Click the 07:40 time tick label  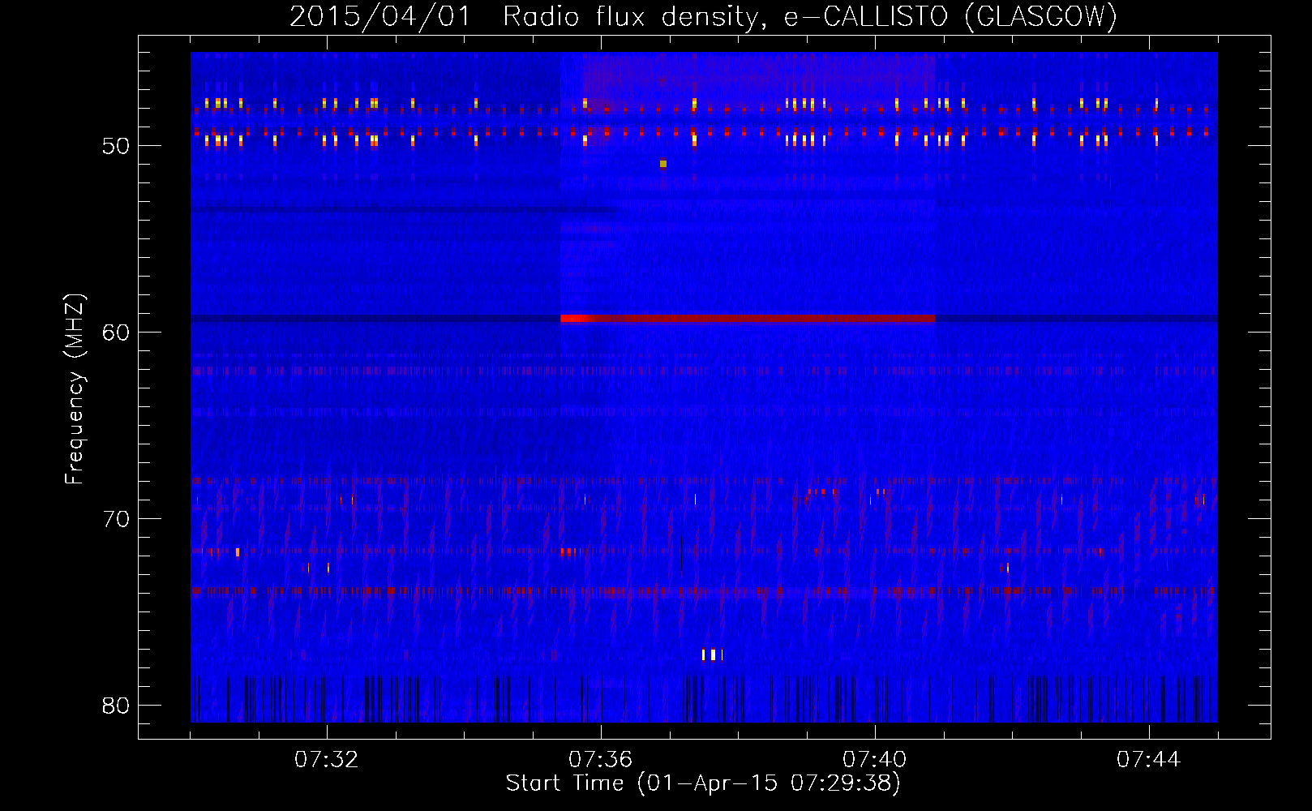(874, 759)
